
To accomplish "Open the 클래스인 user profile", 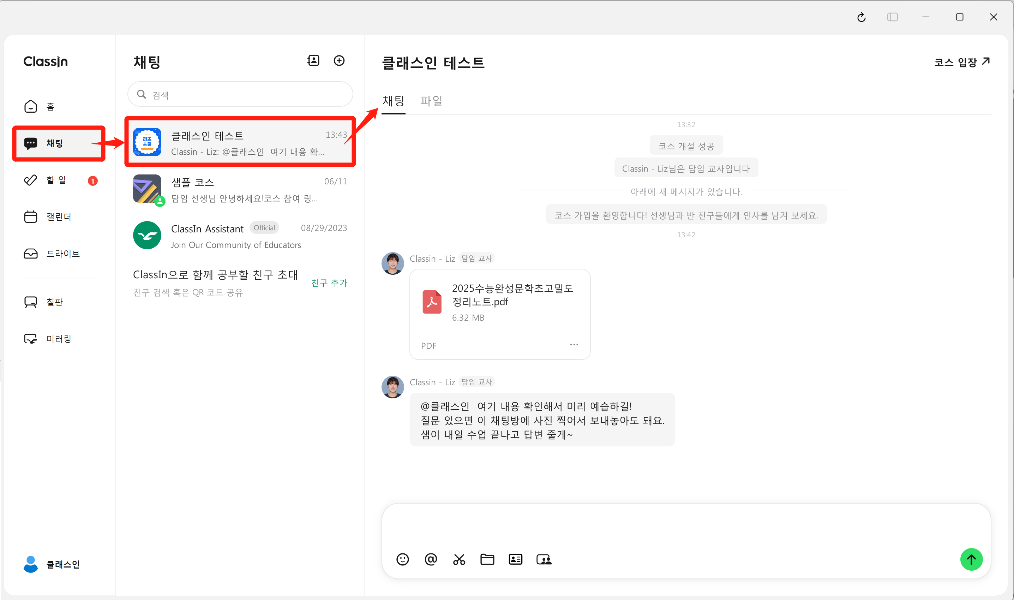I will click(x=51, y=564).
